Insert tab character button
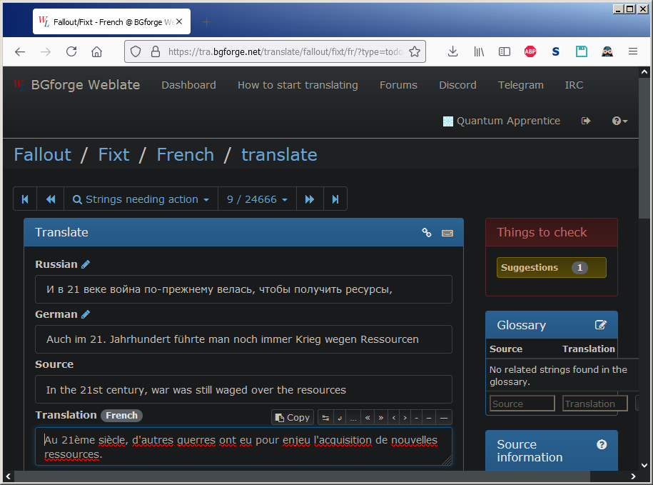The height and width of the screenshot is (485, 653). 325,417
